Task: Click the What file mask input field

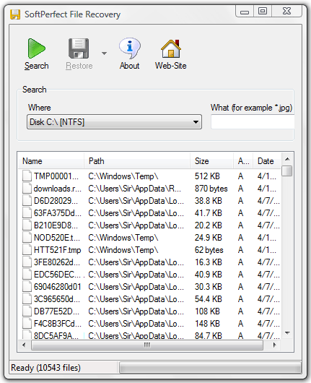Action: [x=253, y=121]
